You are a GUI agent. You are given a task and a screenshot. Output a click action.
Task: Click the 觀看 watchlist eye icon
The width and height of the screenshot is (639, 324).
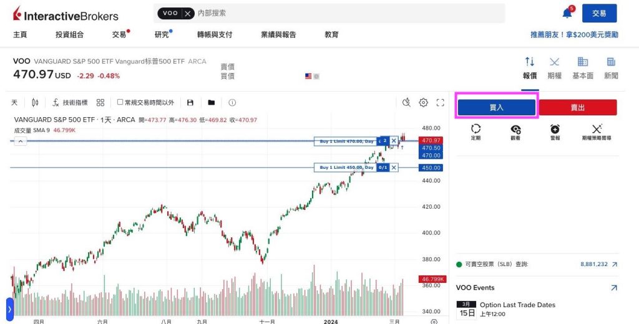[x=515, y=130]
